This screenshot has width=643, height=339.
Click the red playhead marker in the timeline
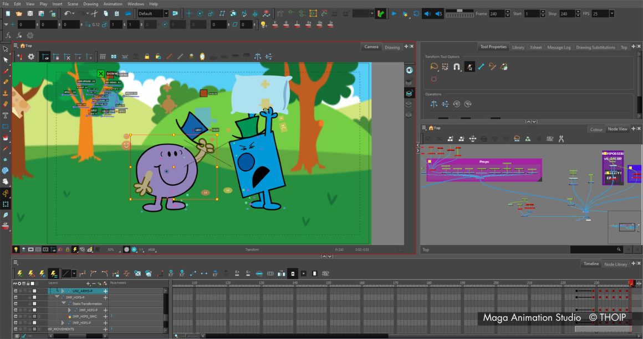pyautogui.click(x=631, y=283)
